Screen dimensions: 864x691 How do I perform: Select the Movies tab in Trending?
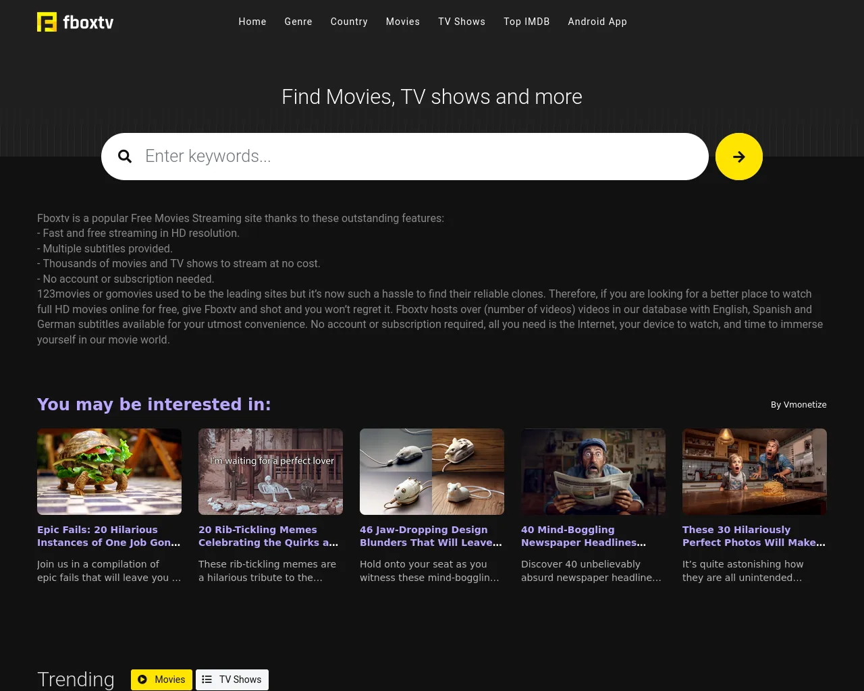[x=161, y=680]
